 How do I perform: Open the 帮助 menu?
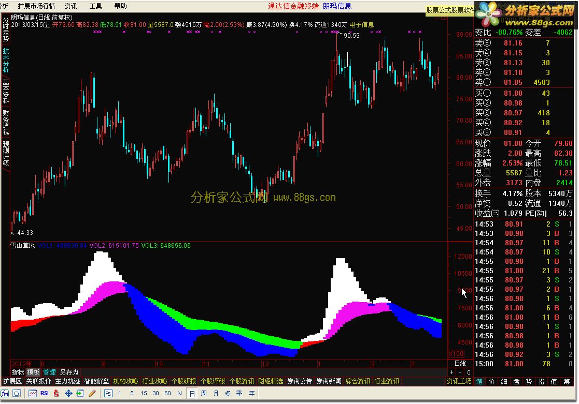coord(121,6)
